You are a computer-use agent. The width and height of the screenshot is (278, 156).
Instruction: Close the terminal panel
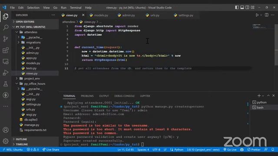click(273, 95)
